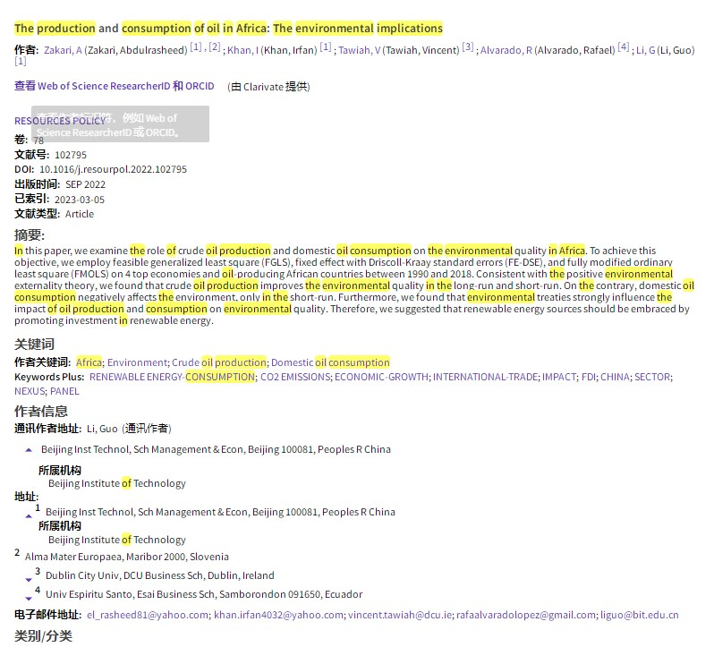Open RENEWABLE ENERGY-CONSUMPTION Keywords Plus link

click(x=172, y=377)
